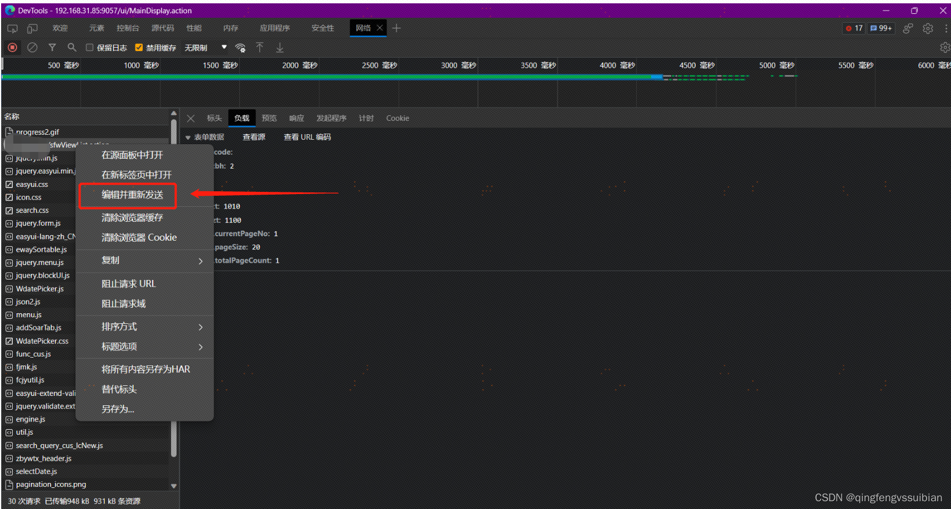Screen dimensions: 951x509
Task: Click the 2000 ms timeline marker
Action: pyautogui.click(x=299, y=65)
